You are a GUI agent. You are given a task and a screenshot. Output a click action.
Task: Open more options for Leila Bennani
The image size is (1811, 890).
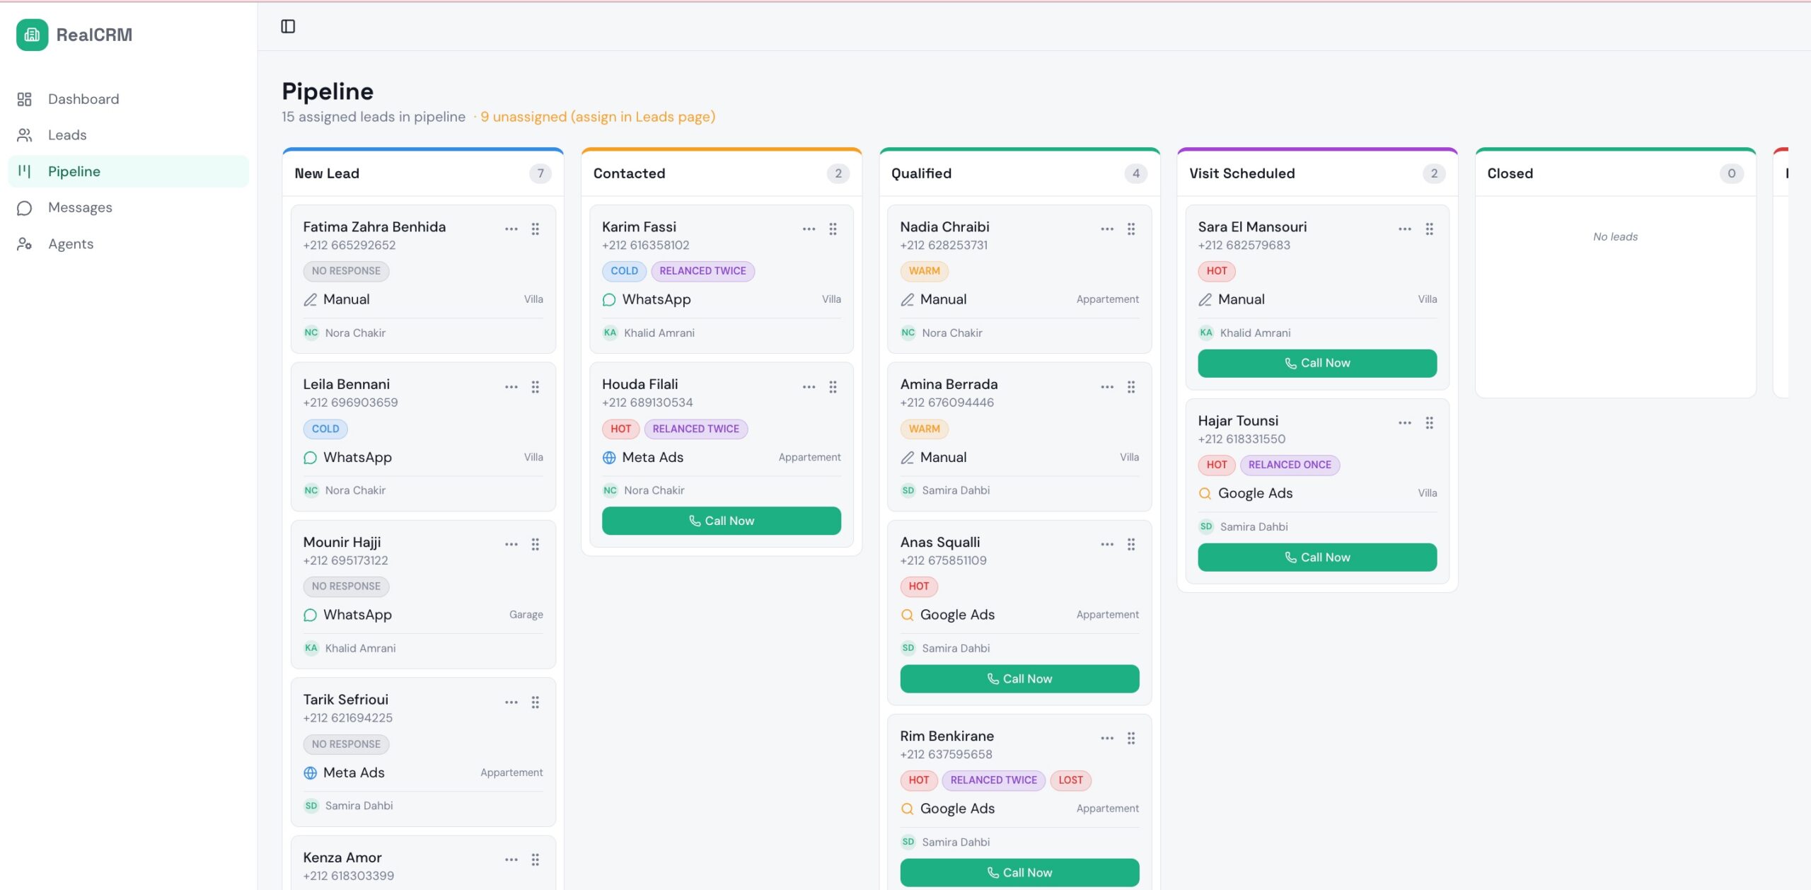(511, 387)
